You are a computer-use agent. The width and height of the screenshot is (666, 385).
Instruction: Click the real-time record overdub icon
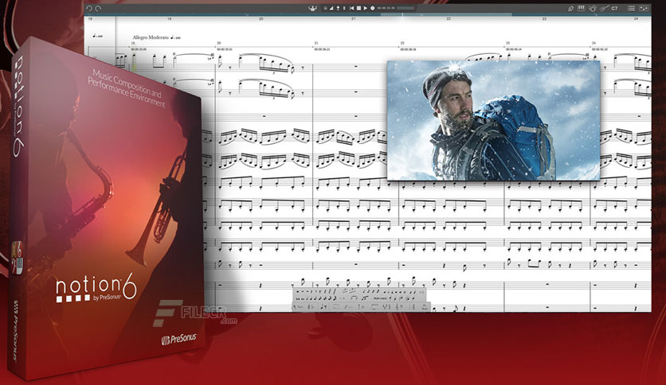pos(338,8)
